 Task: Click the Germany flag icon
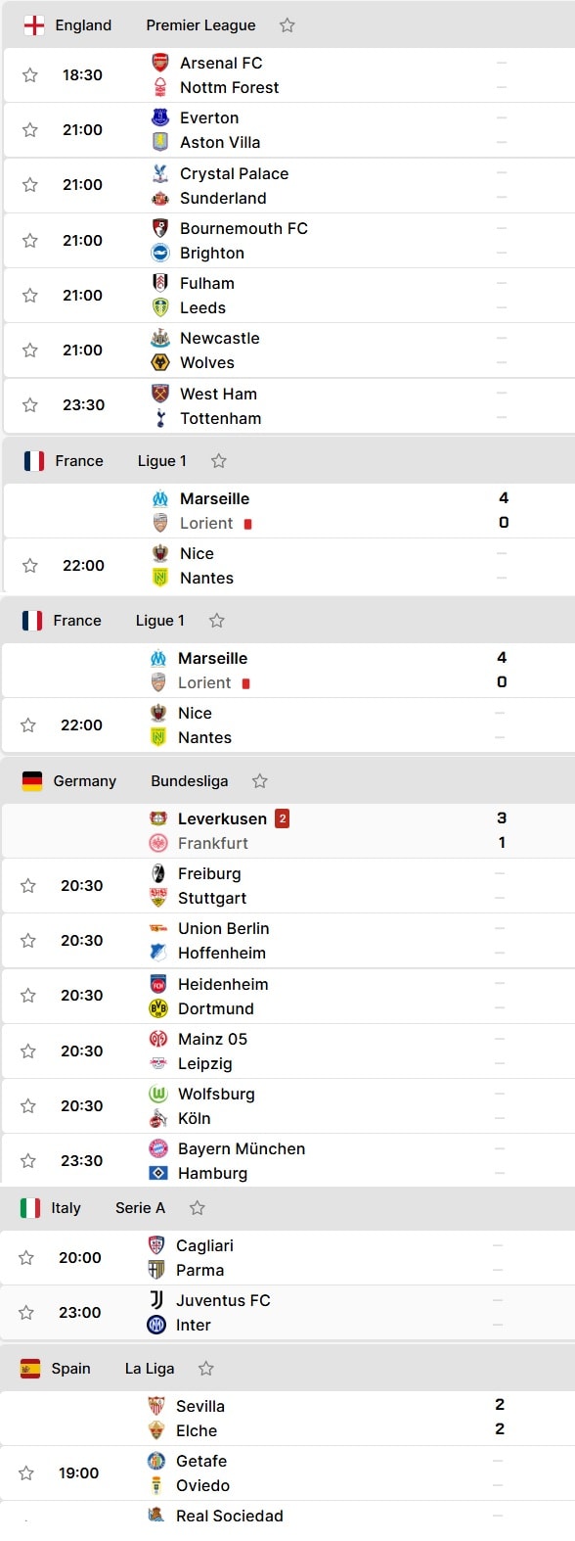click(32, 781)
